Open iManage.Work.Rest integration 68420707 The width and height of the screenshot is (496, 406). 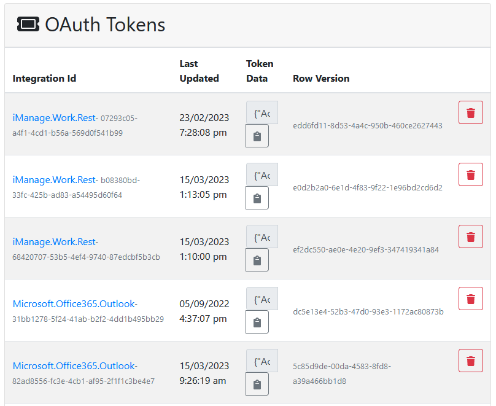click(54, 242)
